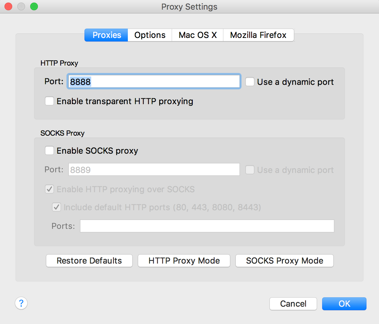The width and height of the screenshot is (379, 324).
Task: Enable HTTP Proxy dynamic port checkbox
Action: [x=250, y=82]
